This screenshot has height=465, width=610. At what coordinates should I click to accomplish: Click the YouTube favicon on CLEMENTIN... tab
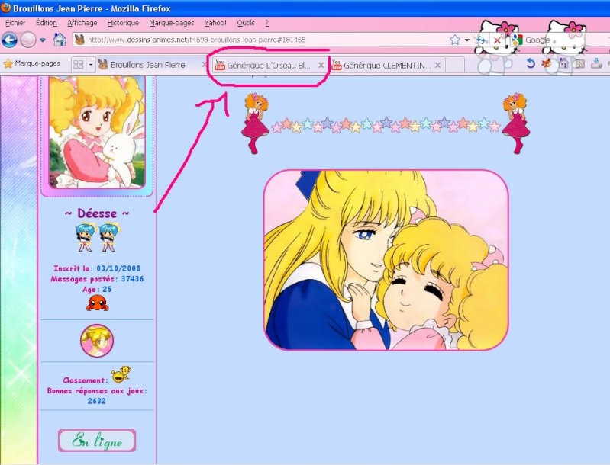(337, 66)
